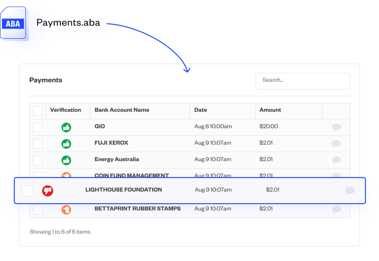
Task: Open the comment bubble for the GIO payment
Action: tap(336, 127)
